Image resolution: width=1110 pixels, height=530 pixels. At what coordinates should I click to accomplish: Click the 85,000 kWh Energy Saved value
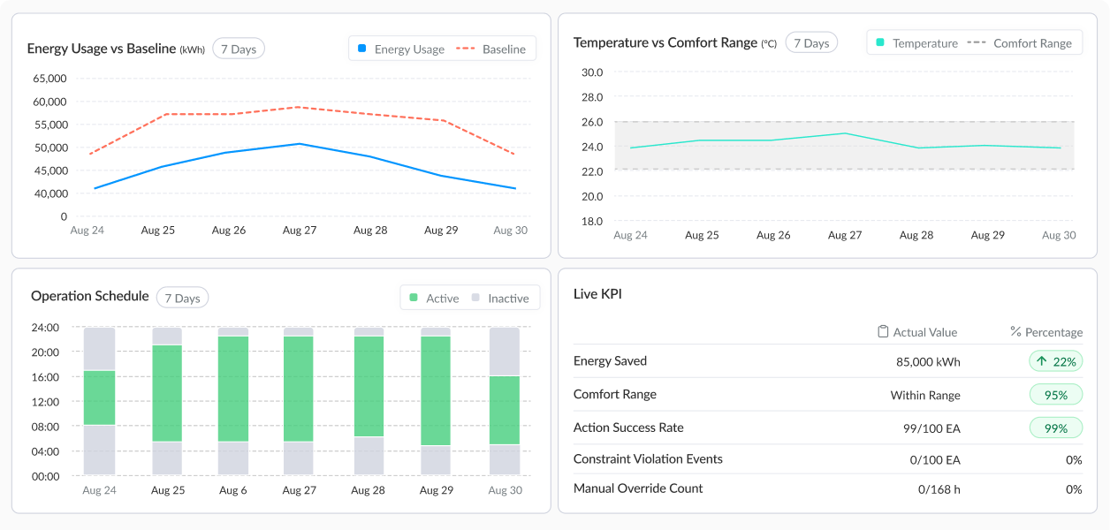point(928,361)
